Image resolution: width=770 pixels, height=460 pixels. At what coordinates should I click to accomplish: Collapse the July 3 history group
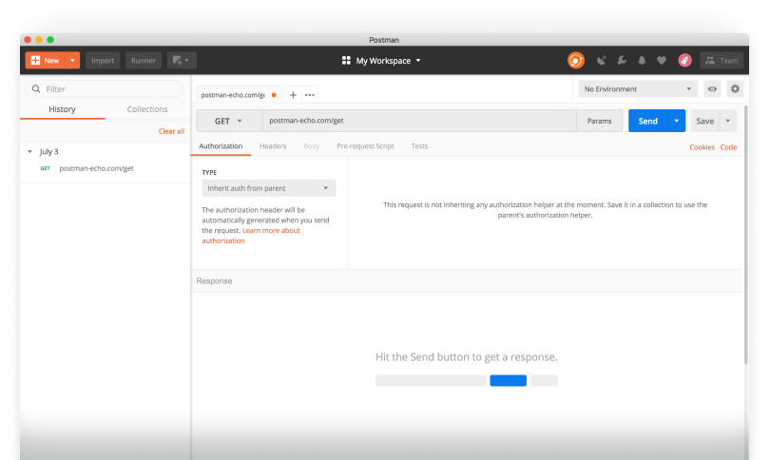(30, 152)
